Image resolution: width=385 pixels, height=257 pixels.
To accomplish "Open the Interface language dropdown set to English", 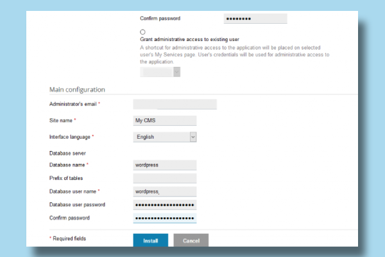I will 165,137.
